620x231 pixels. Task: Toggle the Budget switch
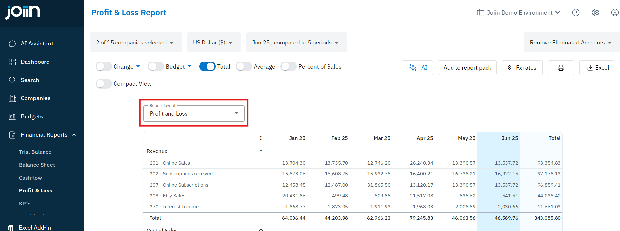(156, 67)
